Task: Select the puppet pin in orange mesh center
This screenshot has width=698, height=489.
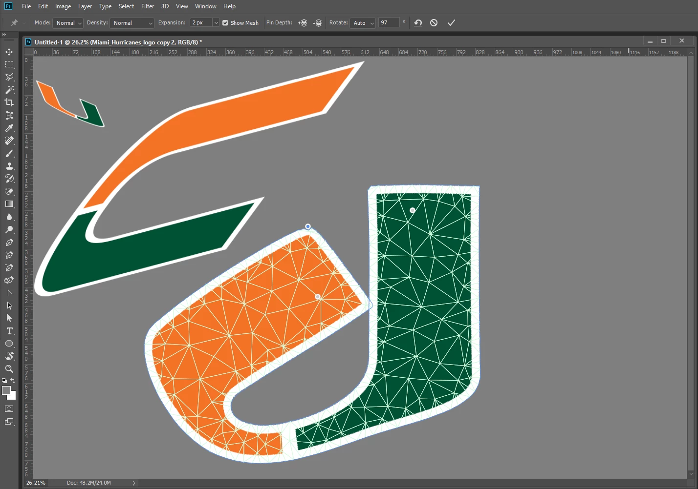Action: [318, 297]
